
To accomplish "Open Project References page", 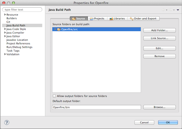I will pos(18,43).
